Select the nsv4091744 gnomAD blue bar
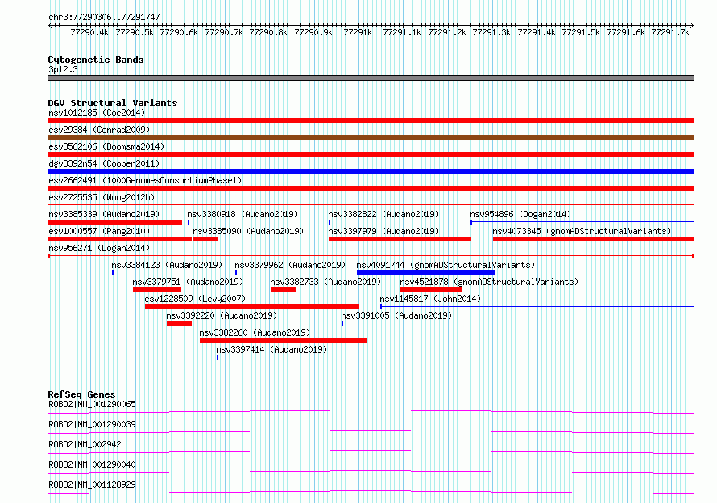The height and width of the screenshot is (503, 717). pos(425,273)
